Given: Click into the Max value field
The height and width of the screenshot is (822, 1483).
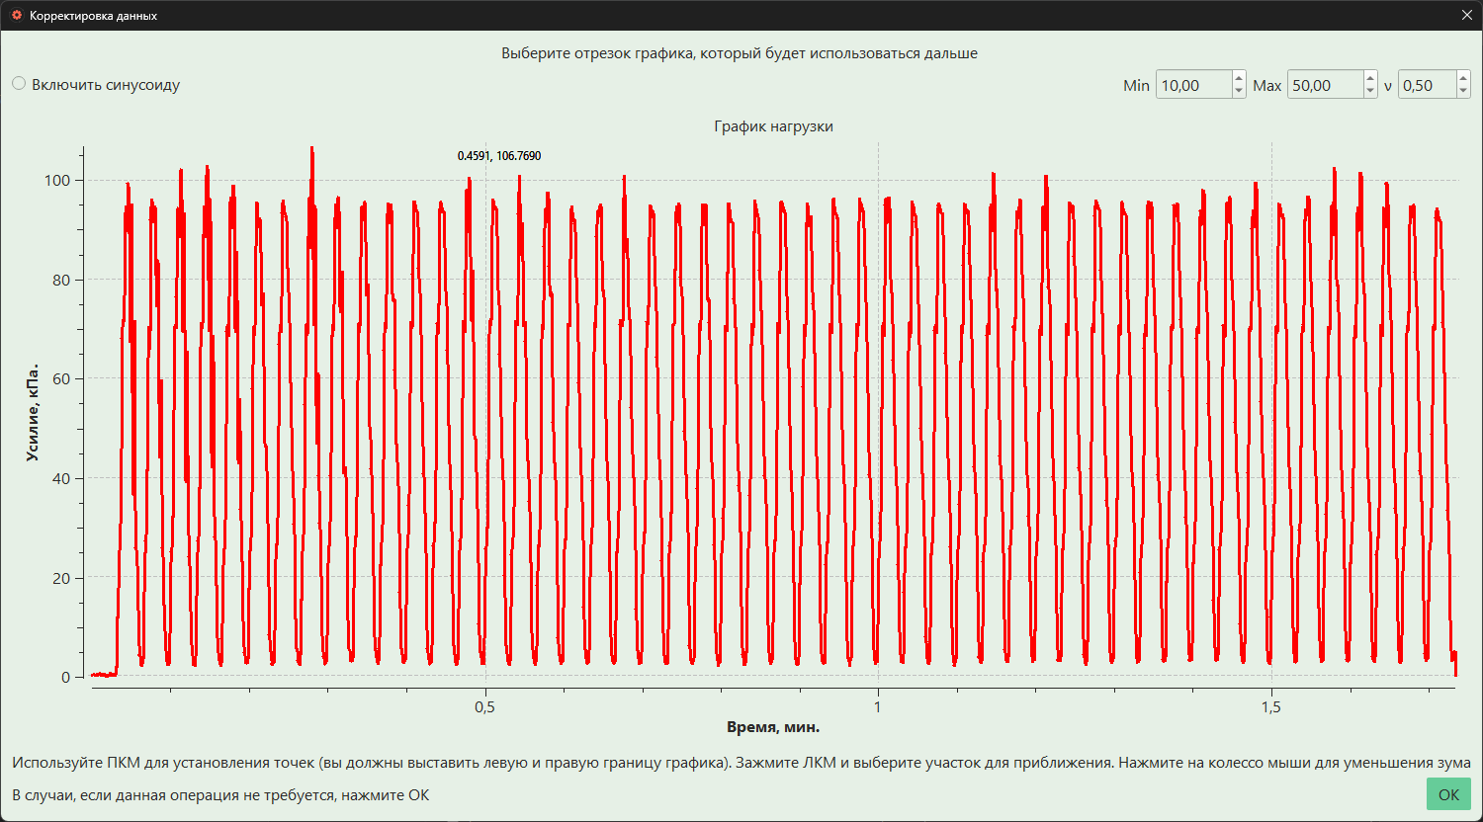Looking at the screenshot, I should pos(1325,85).
